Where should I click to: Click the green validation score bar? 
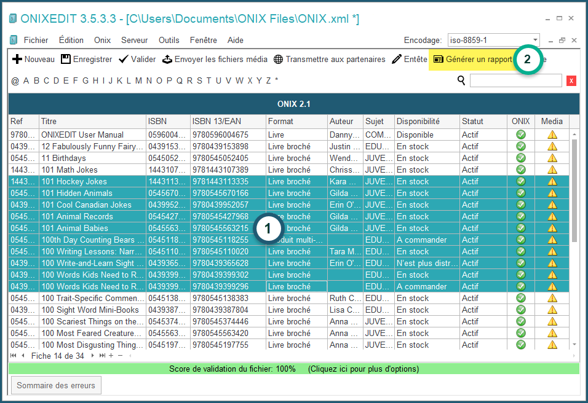coord(294,369)
